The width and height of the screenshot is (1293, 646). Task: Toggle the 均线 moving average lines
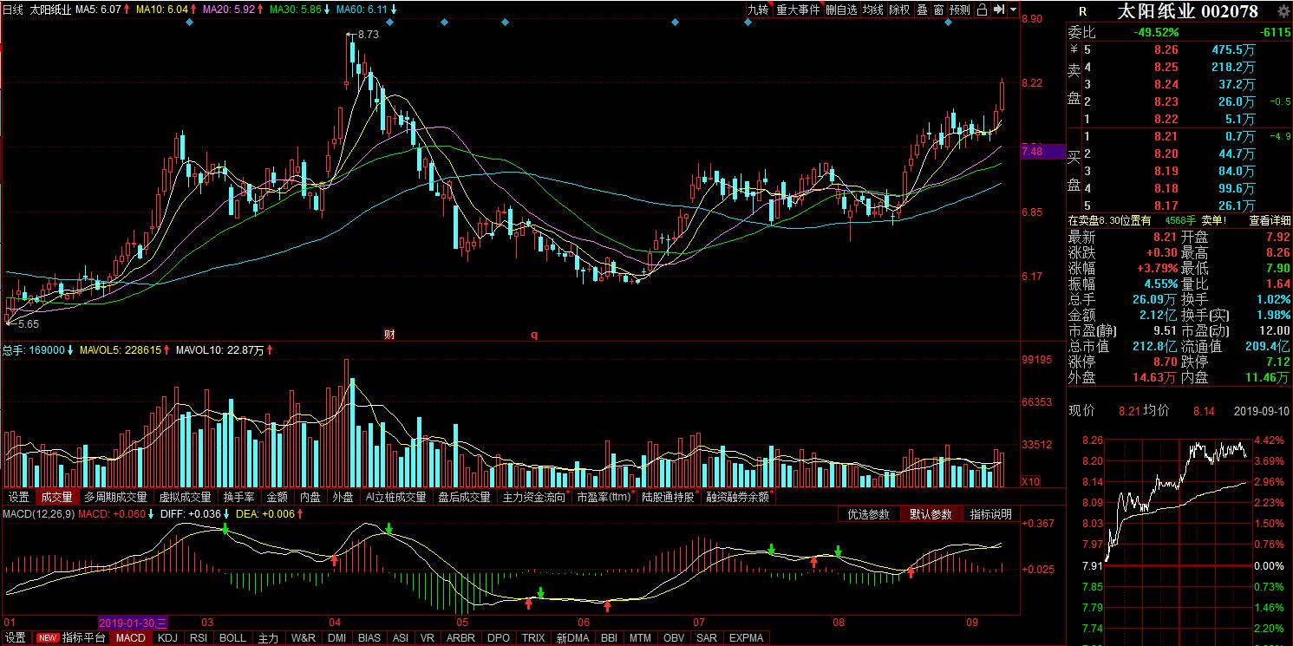coord(872,10)
